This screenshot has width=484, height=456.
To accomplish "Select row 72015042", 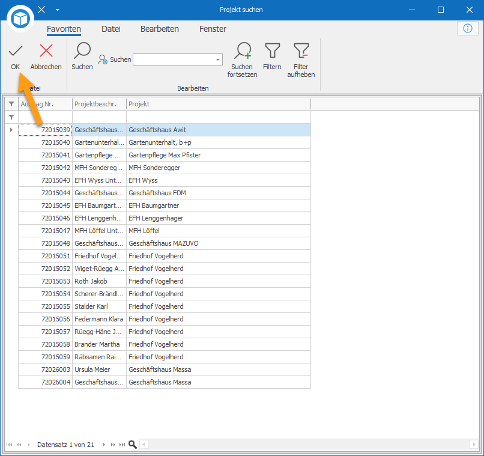I will 165,168.
